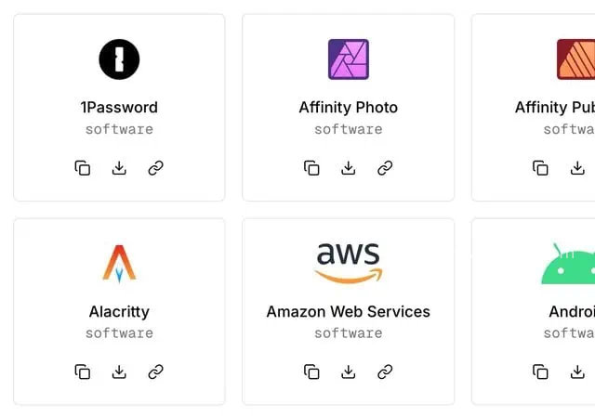The height and width of the screenshot is (417, 595).
Task: Download the Alacritty logo
Action: 119,371
